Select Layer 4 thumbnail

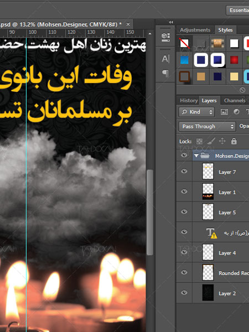coord(208,252)
